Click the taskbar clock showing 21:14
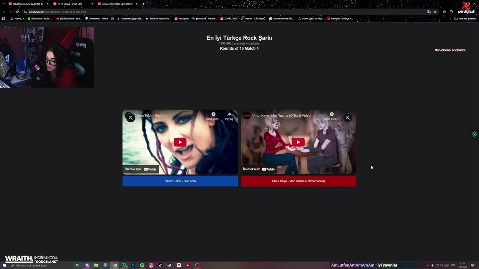 click(463, 265)
